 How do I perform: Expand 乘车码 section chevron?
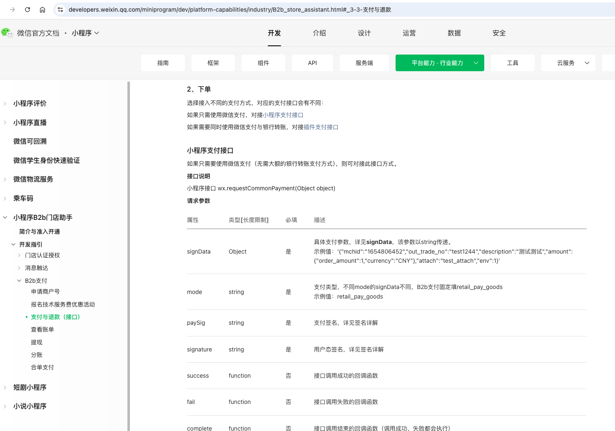click(5, 198)
